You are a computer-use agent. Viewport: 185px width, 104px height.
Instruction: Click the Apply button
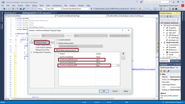tap(126, 91)
